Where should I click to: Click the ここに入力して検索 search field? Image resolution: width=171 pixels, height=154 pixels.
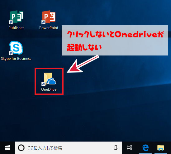[69, 148]
